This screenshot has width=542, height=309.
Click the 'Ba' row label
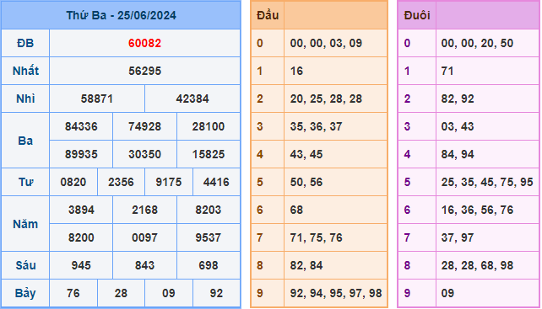pyautogui.click(x=25, y=141)
